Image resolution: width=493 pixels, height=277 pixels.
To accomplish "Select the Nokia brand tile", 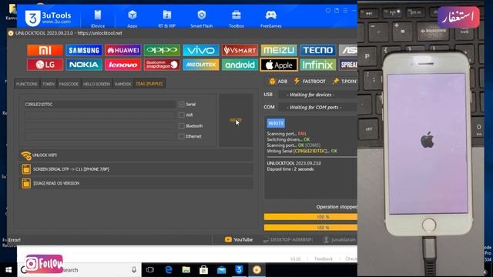I will [84, 65].
